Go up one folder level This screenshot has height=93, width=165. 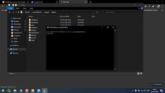[19, 12]
